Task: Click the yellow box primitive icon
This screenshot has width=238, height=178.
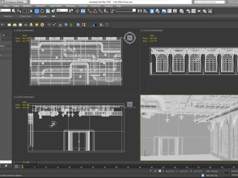Action: (9, 25)
